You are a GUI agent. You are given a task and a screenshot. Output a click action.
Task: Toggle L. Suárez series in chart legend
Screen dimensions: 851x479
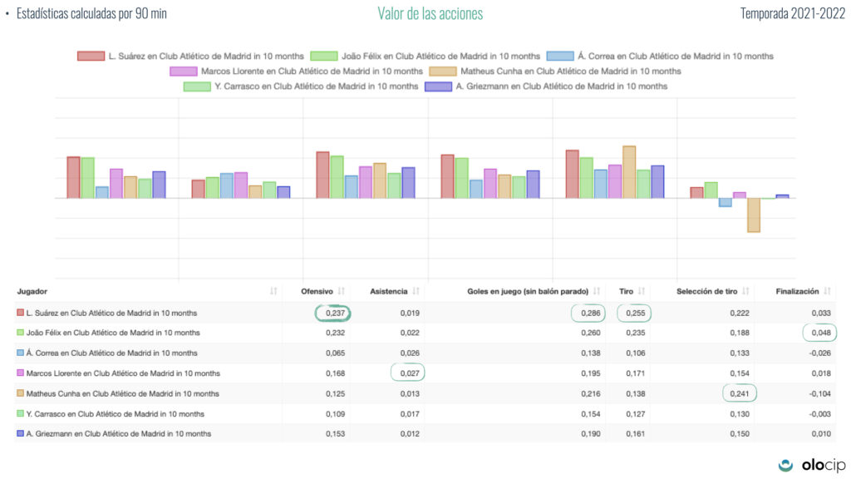[x=191, y=56]
